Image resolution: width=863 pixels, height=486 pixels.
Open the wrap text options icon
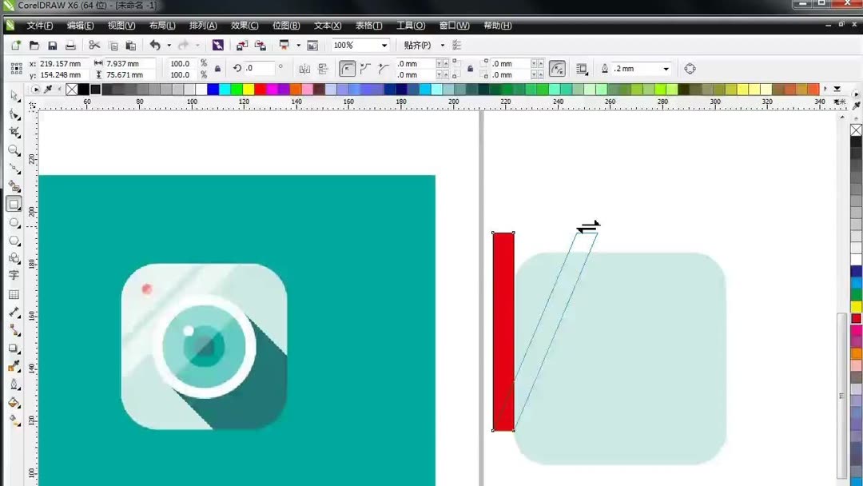click(x=582, y=69)
